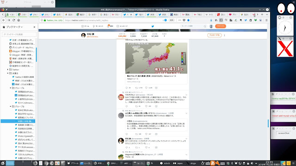Click the orange ツイート compose button
The image size is (296, 166).
click(220, 26)
